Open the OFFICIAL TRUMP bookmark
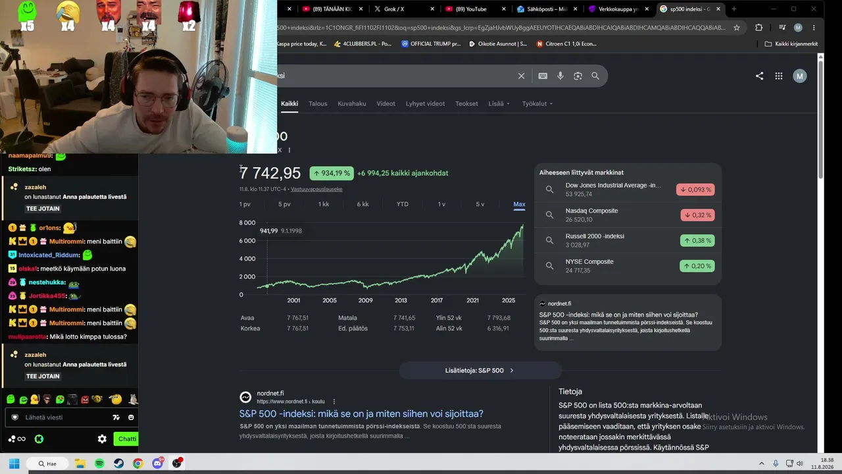The image size is (842, 474). [x=431, y=44]
